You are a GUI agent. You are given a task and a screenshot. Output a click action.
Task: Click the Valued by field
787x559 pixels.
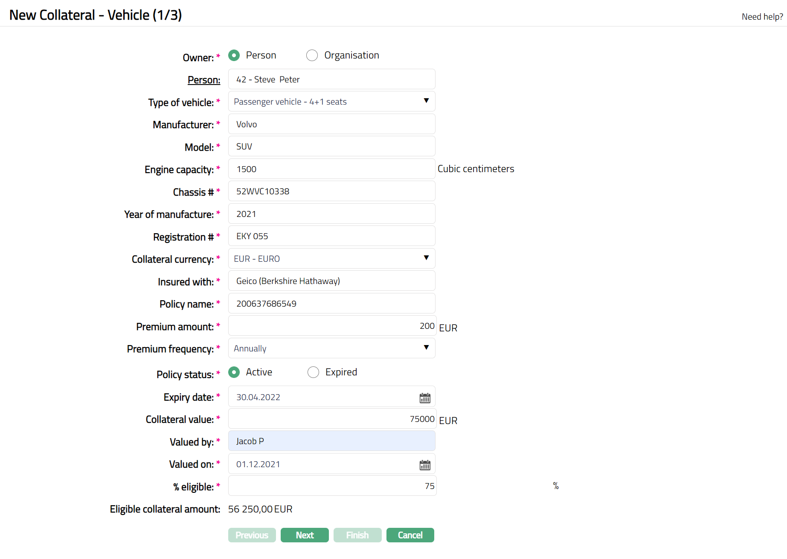(x=331, y=441)
